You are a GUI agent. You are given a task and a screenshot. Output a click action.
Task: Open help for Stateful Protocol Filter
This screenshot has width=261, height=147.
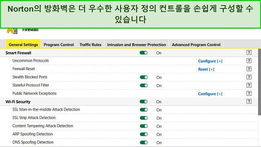click(249, 85)
